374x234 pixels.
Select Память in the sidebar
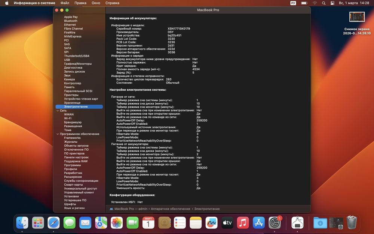click(69, 87)
